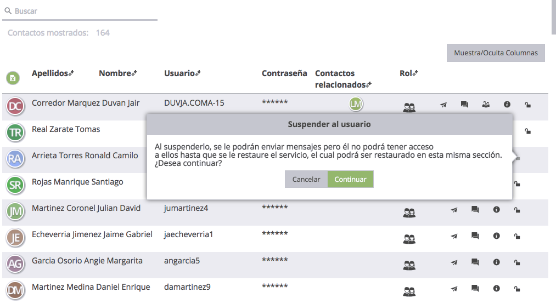Toggle suspend lock for Real Zarate Tomas
556x304 pixels.
[527, 131]
